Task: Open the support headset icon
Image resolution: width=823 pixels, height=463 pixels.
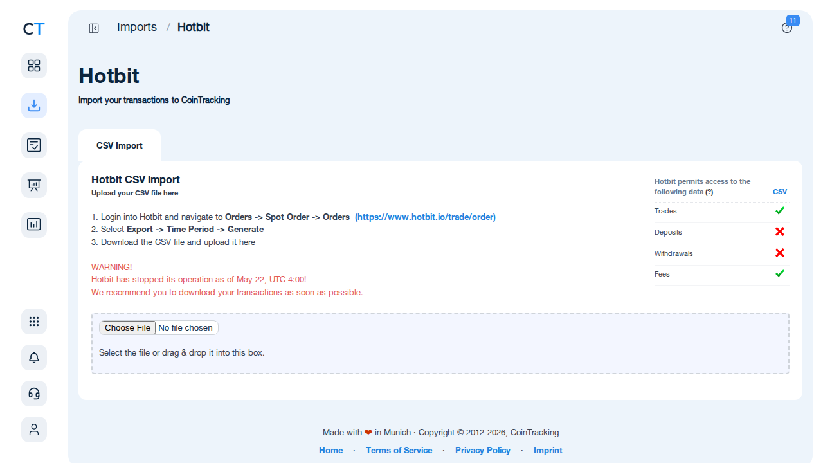Action: (x=34, y=394)
